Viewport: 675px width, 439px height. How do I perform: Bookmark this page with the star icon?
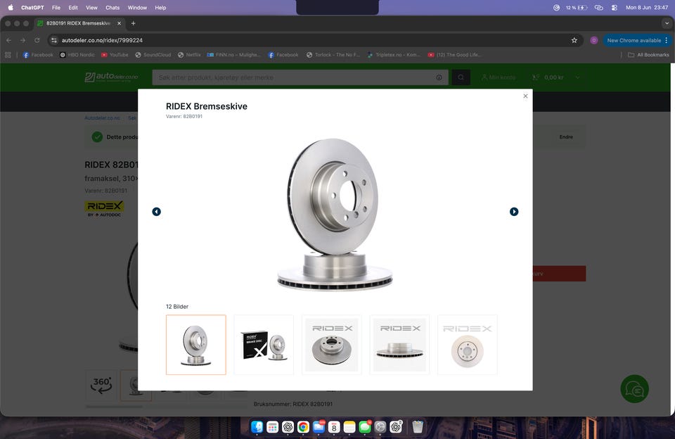574,40
